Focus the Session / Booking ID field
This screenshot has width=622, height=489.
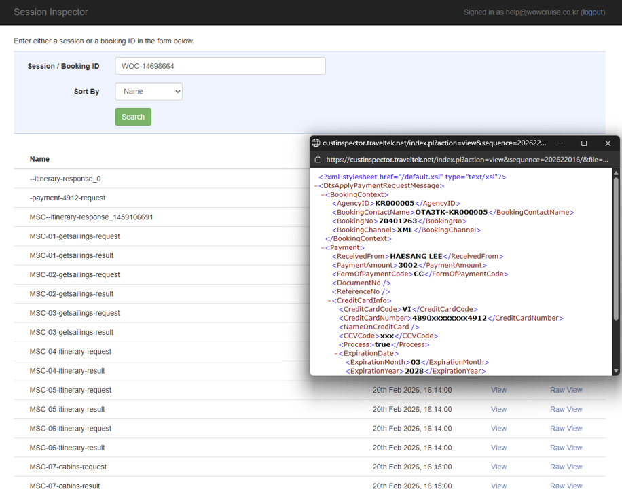[x=220, y=66]
